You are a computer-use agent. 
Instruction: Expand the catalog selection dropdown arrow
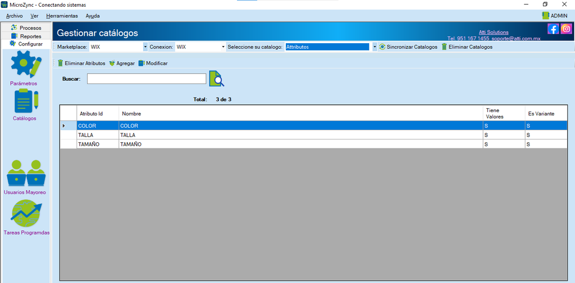tap(375, 47)
